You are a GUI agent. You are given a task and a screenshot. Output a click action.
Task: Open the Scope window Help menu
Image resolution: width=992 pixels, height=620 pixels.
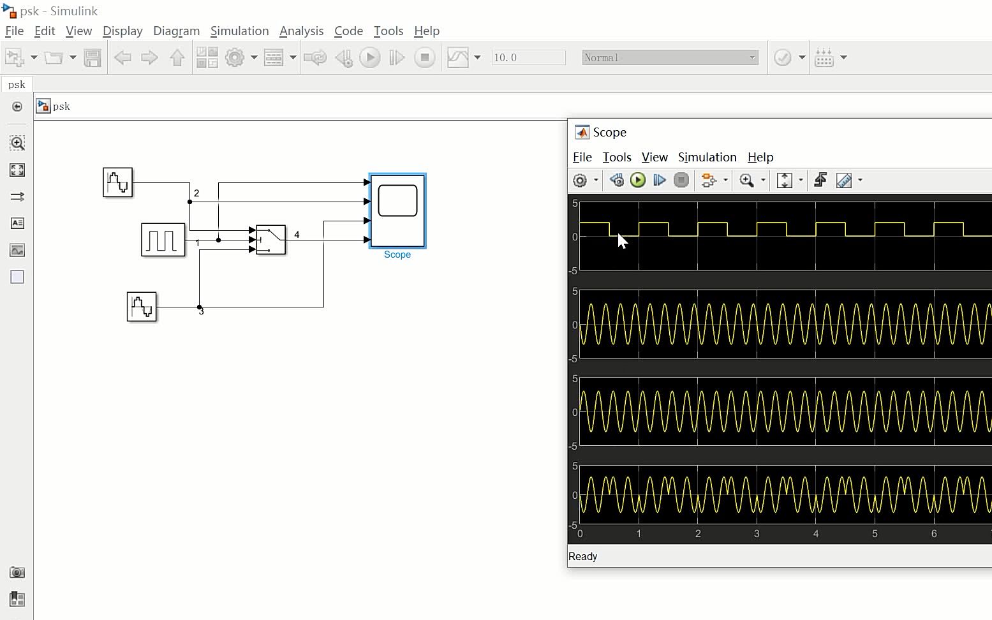(x=760, y=157)
